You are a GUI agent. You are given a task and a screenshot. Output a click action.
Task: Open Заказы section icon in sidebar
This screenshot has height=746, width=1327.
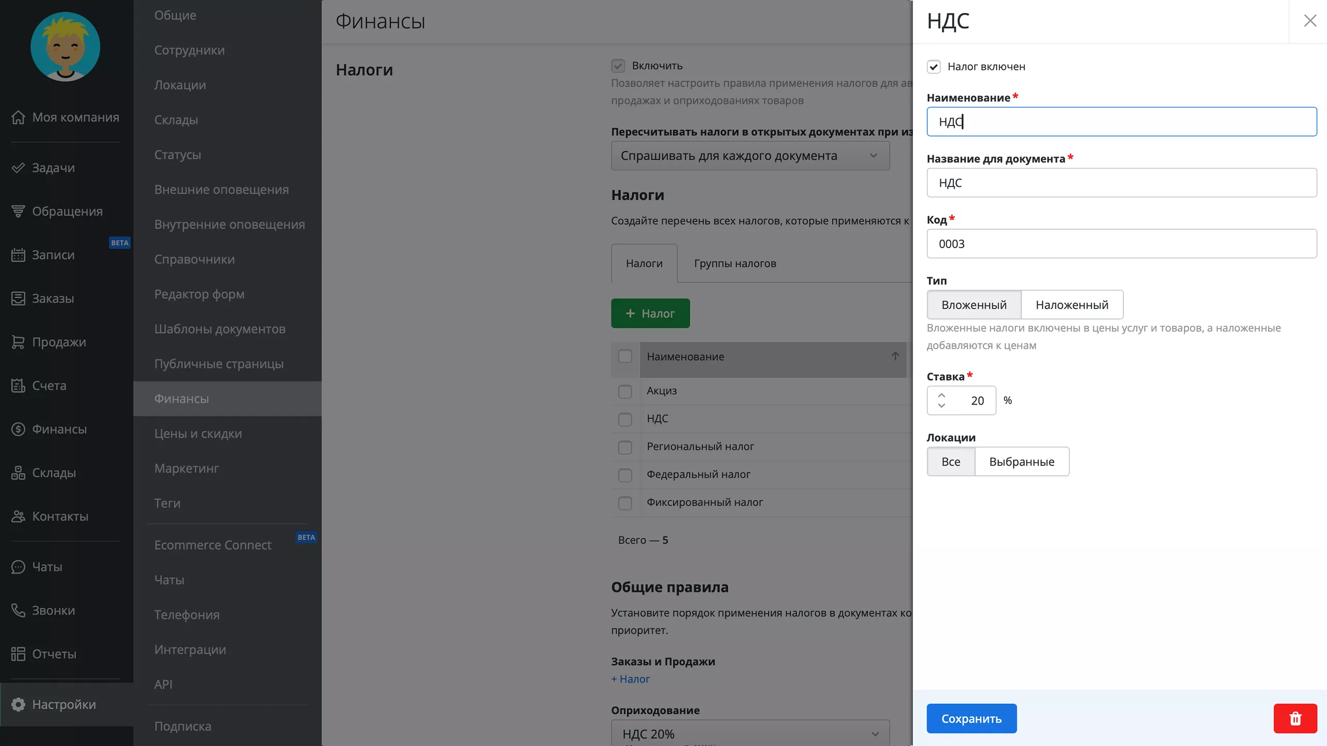[18, 298]
